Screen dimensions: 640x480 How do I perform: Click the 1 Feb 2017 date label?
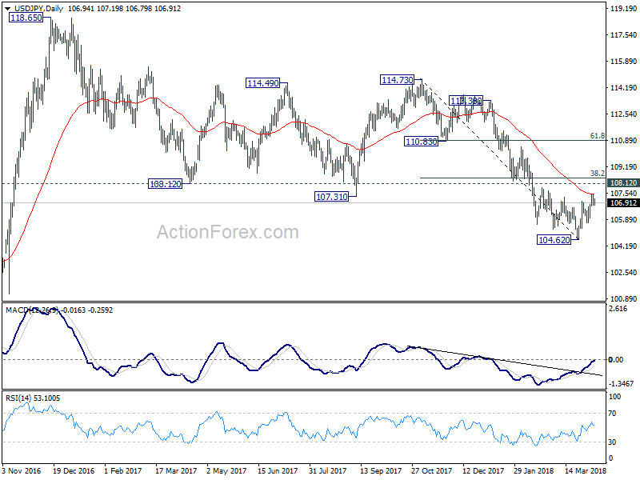[x=123, y=470]
